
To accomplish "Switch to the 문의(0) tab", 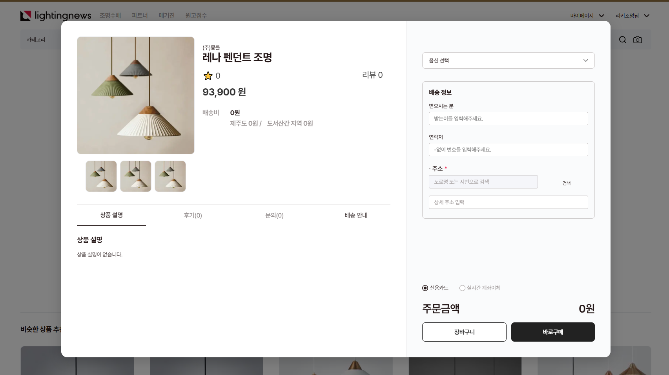I will tap(274, 215).
